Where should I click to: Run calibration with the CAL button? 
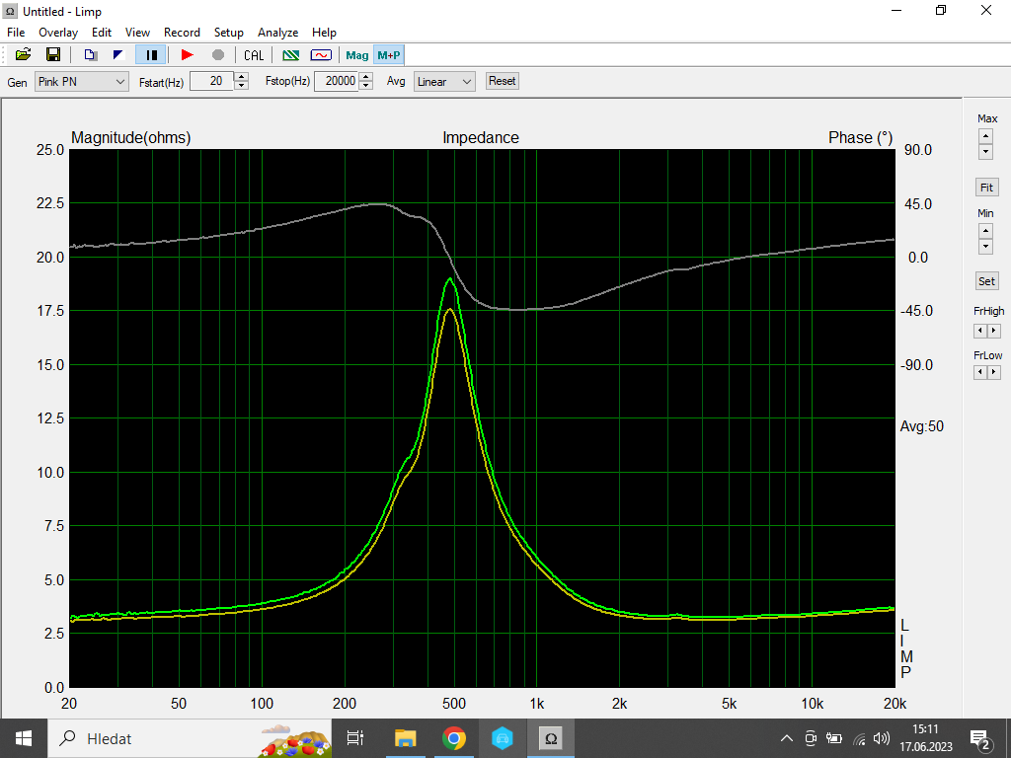point(254,55)
